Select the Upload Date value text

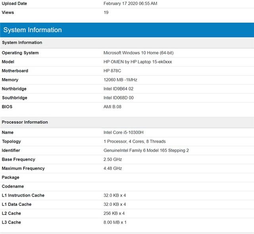coord(130,4)
